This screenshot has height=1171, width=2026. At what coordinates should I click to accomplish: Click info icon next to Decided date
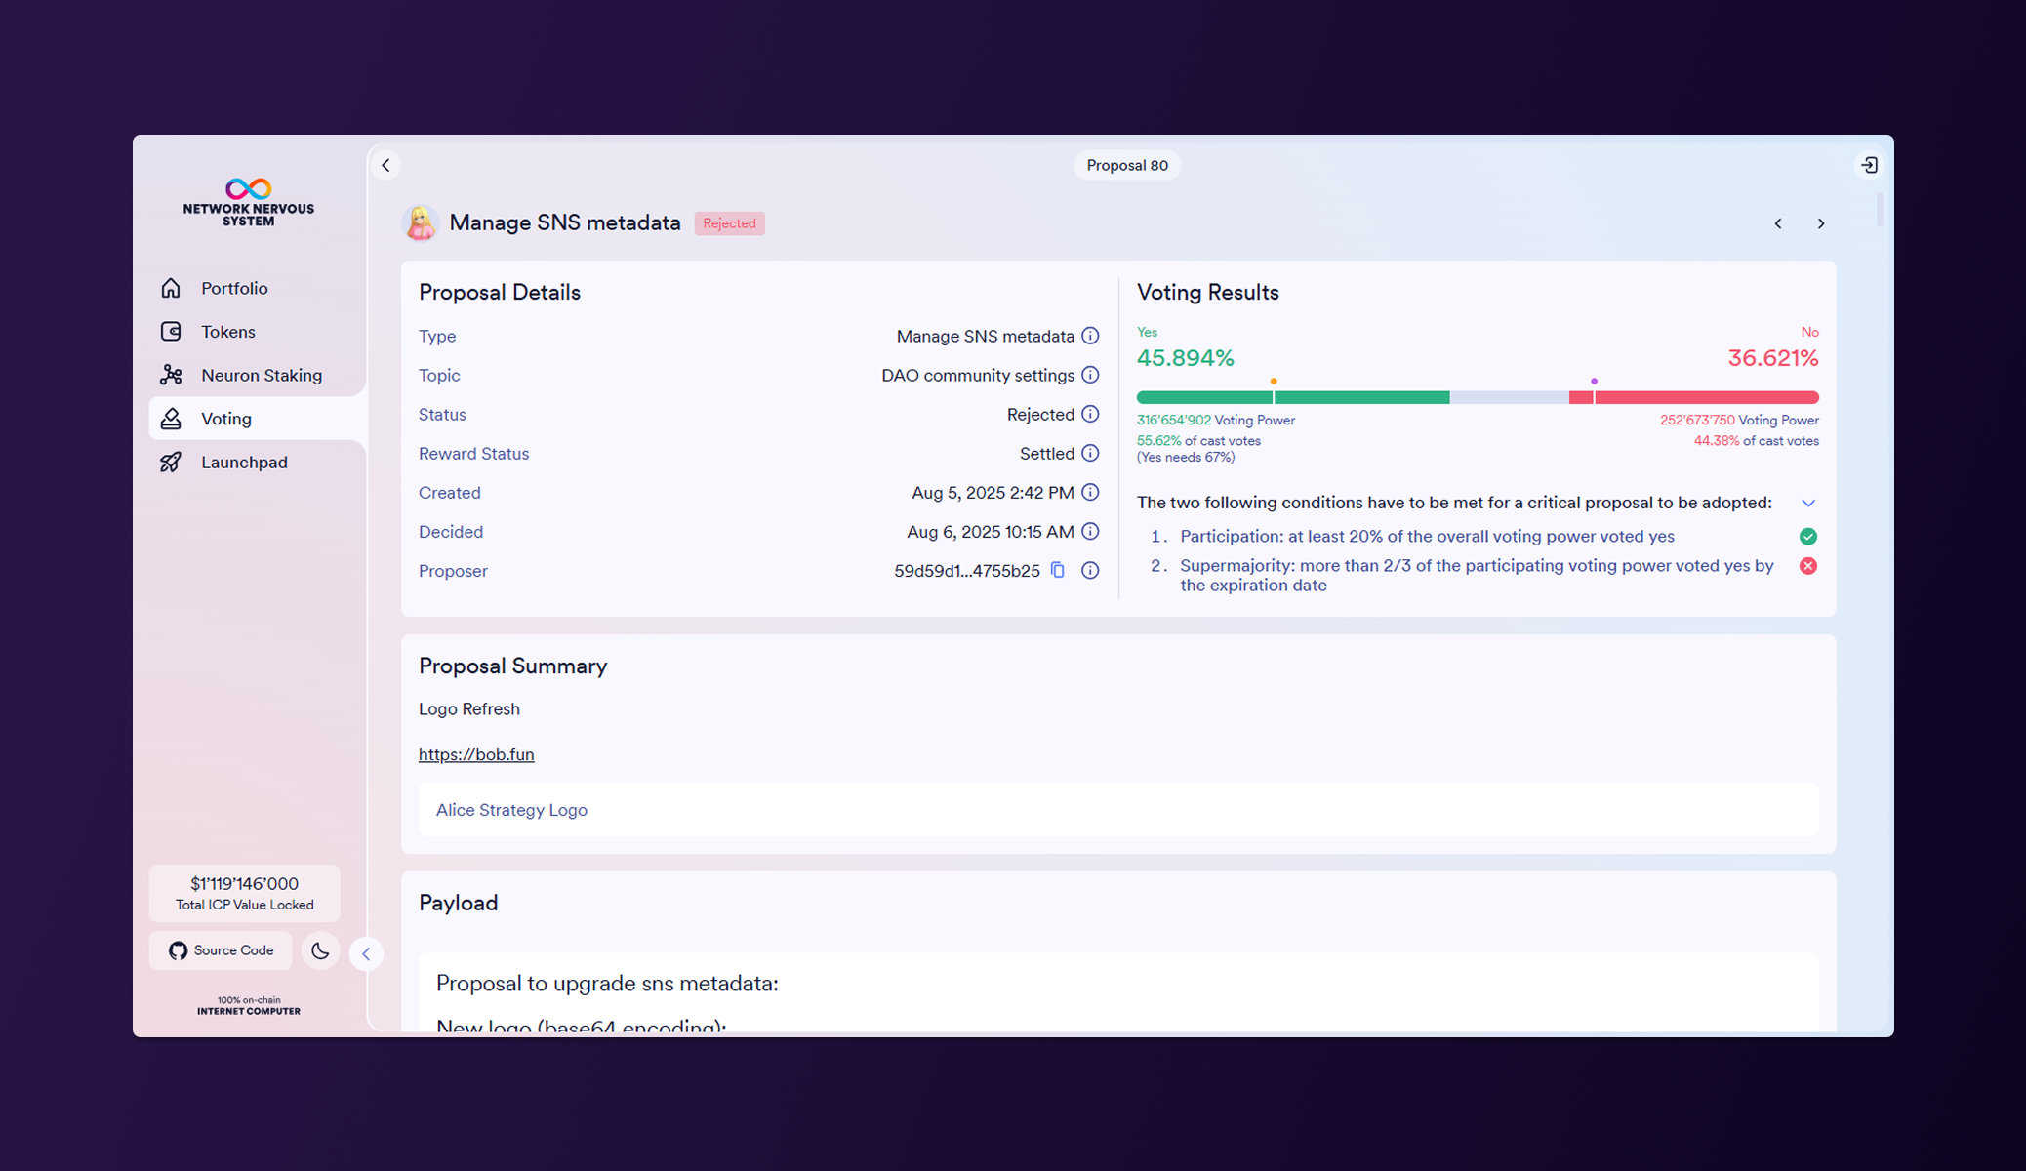point(1090,532)
